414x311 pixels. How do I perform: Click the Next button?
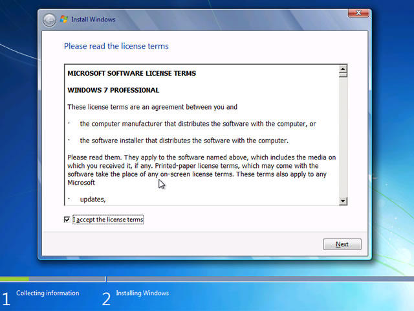[x=342, y=244]
